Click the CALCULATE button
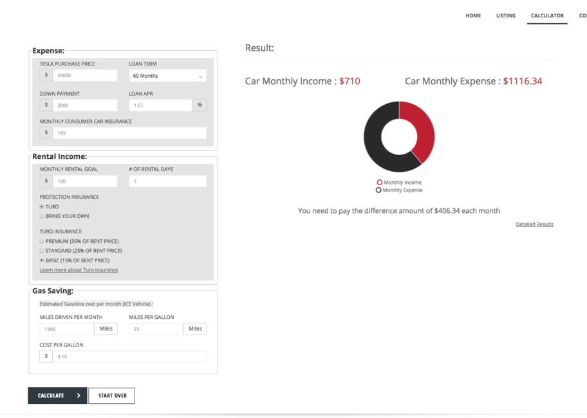587x418 pixels. coord(57,395)
